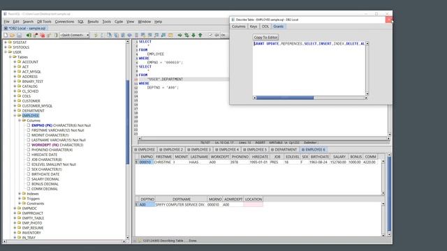This screenshot has width=447, height=251.
Task: Click the Open folder toolbar icon
Action: click(x=13, y=36)
